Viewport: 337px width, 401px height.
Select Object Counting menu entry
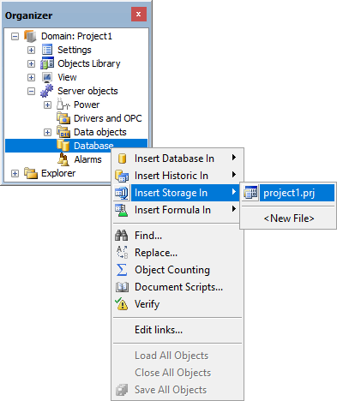pyautogui.click(x=177, y=270)
